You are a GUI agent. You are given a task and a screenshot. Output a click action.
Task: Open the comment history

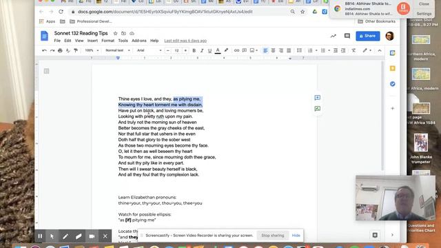pos(347,36)
